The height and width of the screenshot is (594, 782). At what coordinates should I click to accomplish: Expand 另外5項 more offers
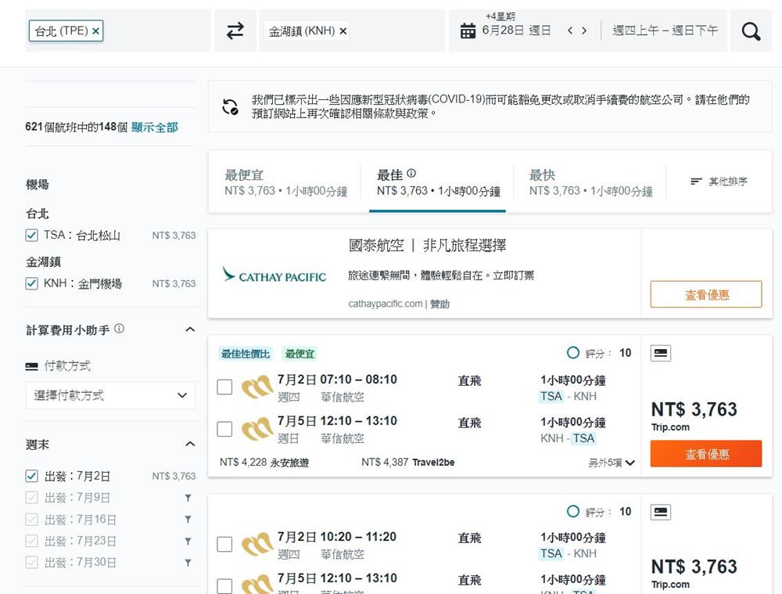[611, 463]
